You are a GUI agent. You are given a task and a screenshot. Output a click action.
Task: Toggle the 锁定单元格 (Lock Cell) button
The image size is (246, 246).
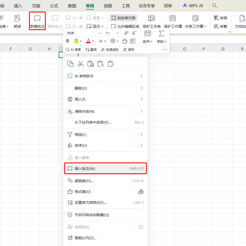[123, 18]
